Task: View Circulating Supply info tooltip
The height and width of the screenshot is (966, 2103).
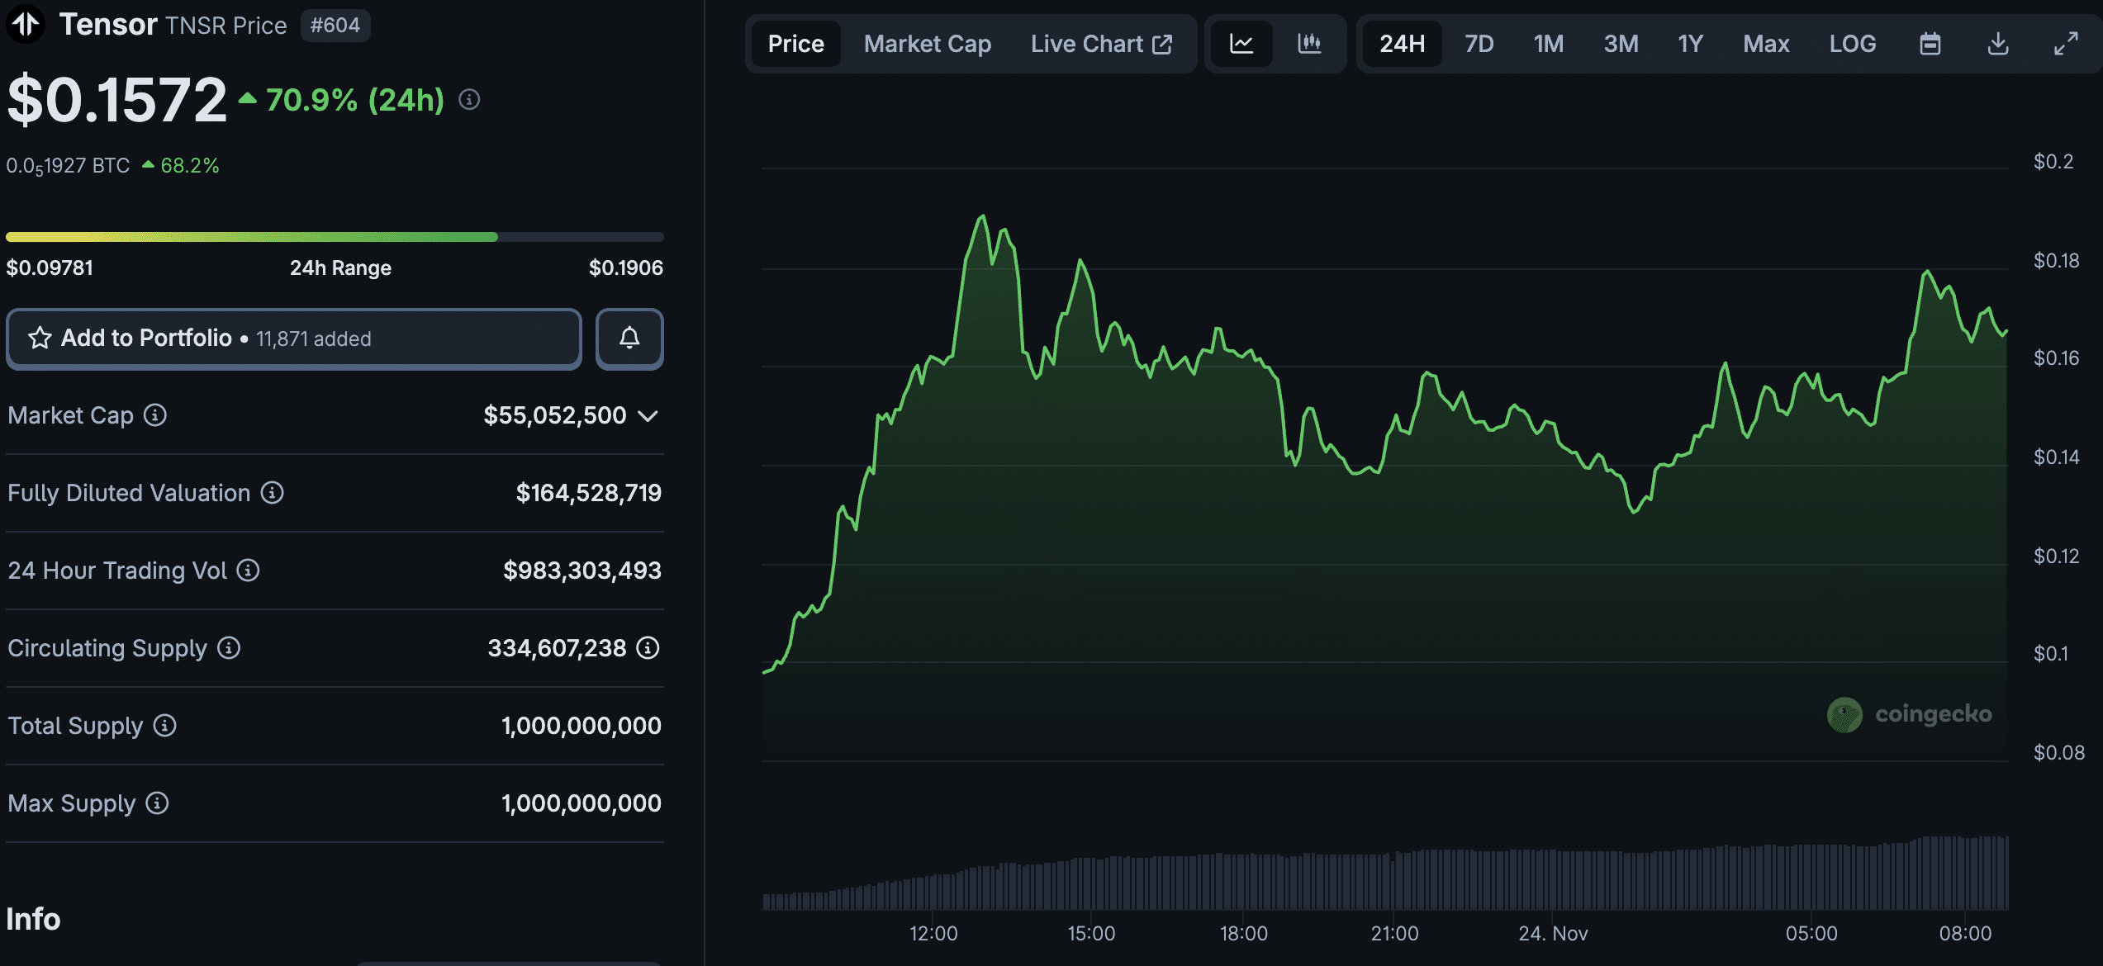Action: point(228,649)
